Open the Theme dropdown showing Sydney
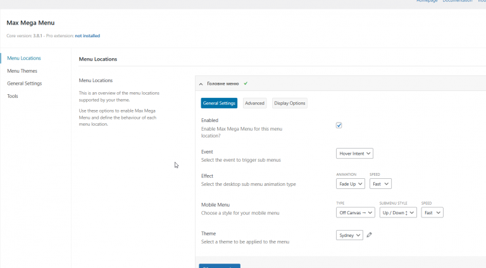 pos(349,235)
